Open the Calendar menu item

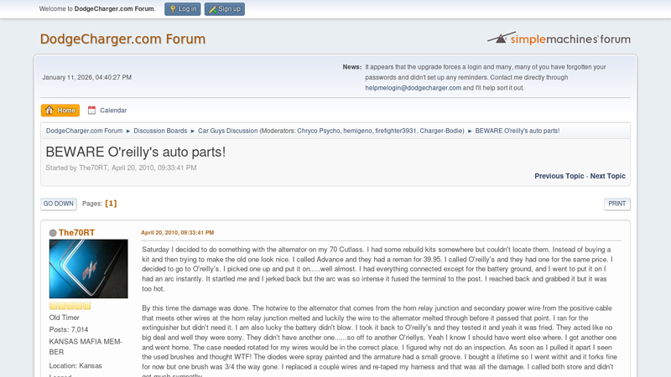pyautogui.click(x=107, y=110)
